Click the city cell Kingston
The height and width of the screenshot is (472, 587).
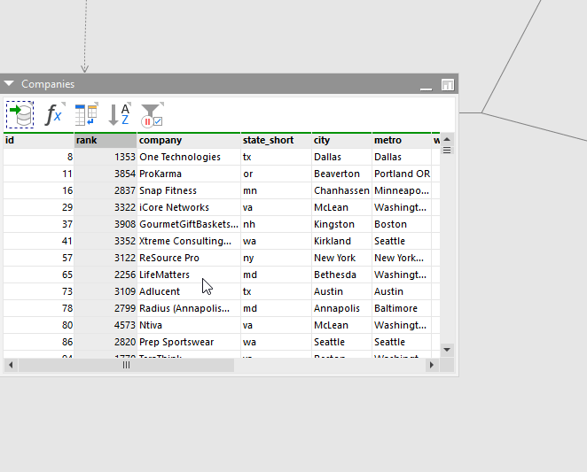click(x=341, y=224)
